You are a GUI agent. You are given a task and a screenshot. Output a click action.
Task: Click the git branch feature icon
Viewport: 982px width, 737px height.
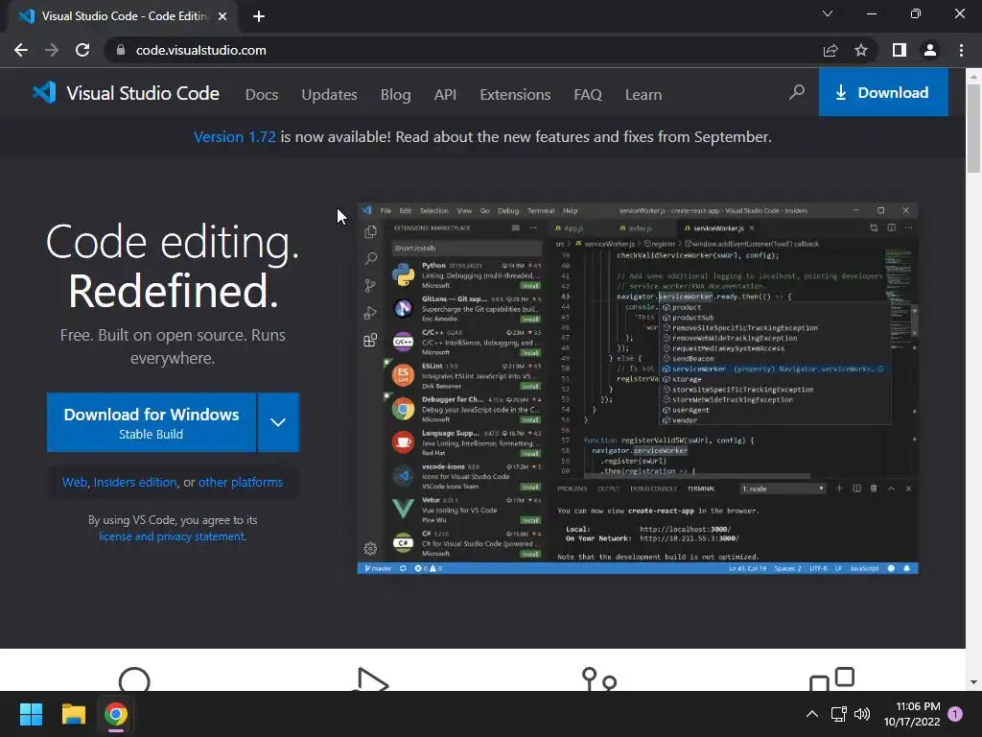click(x=599, y=680)
